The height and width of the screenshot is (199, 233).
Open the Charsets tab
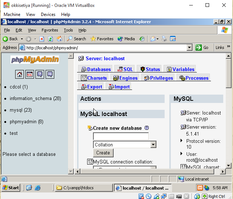click(94, 78)
